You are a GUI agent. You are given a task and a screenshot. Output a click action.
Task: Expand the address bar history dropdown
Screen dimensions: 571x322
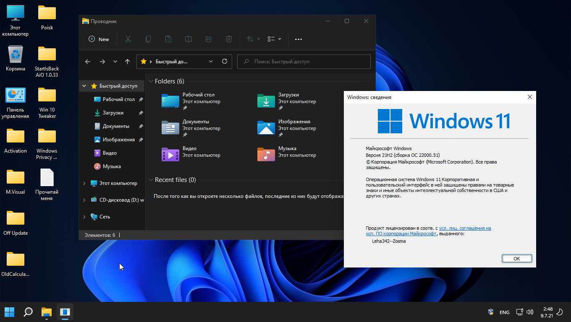211,62
